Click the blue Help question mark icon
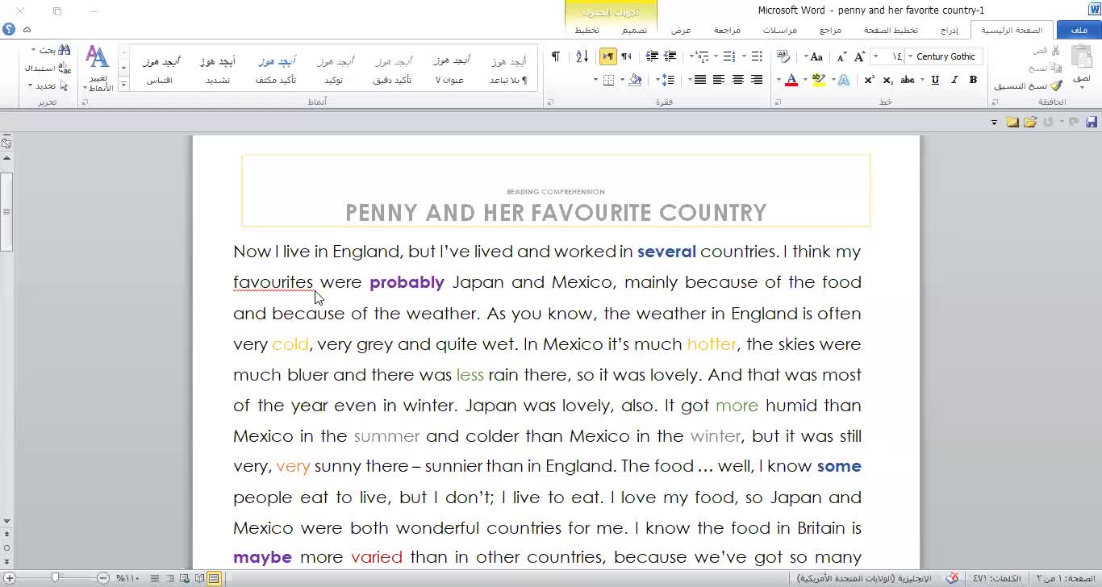1102x587 pixels. click(x=9, y=30)
